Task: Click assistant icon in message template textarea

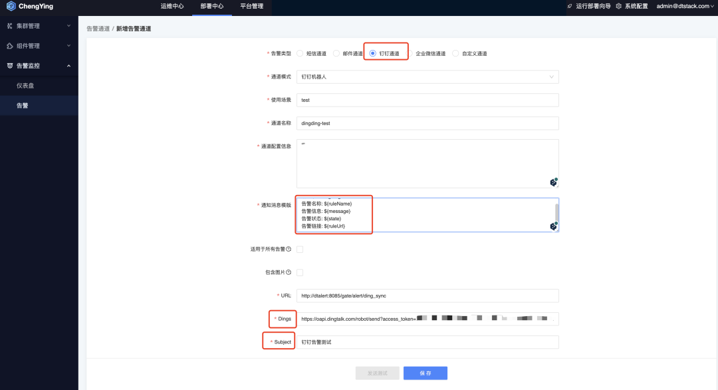Action: coord(554,226)
